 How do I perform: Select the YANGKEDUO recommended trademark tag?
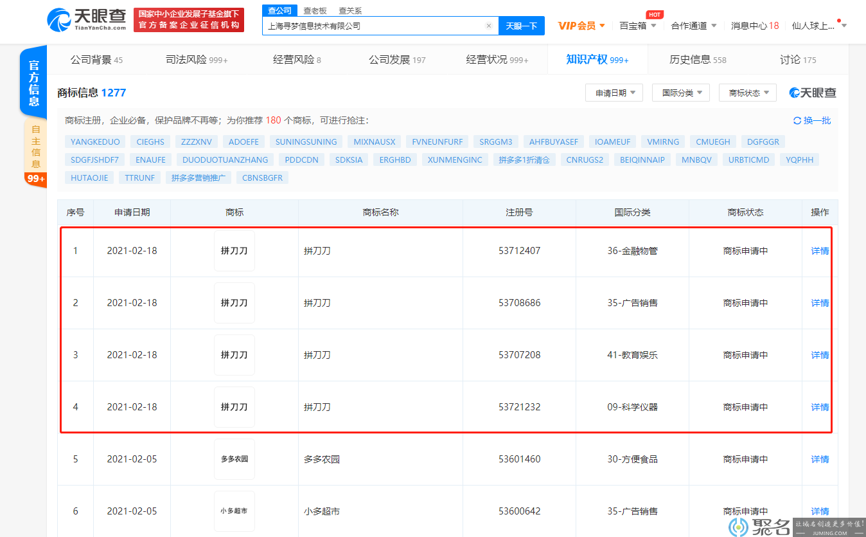95,142
